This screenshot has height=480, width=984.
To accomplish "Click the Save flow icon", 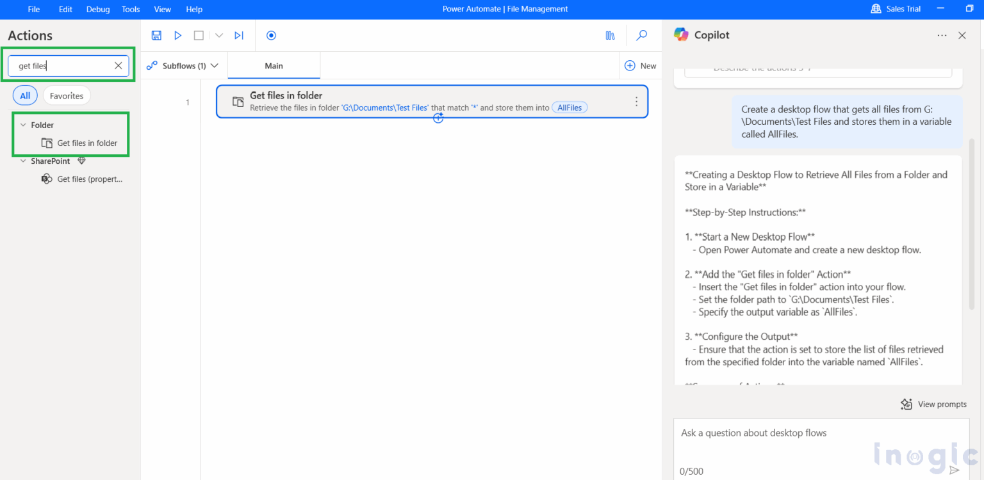I will tap(156, 36).
